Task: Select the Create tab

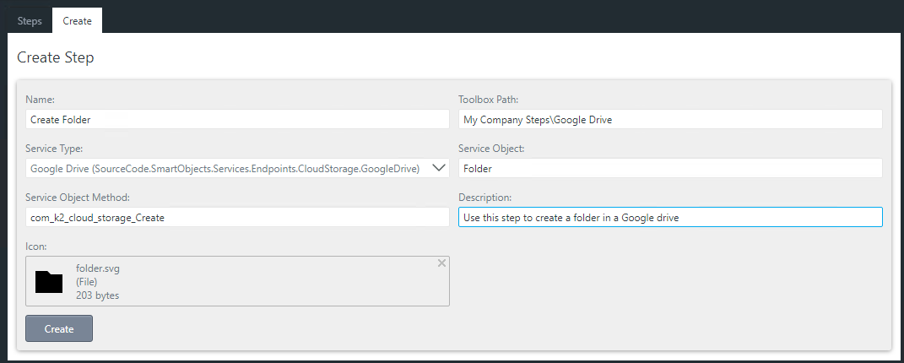Action: [77, 21]
